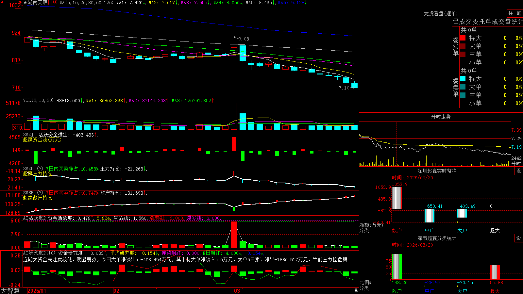The image size is (523, 294).
Task: Select the SVSH (7) indicator label
Action: pos(33,193)
